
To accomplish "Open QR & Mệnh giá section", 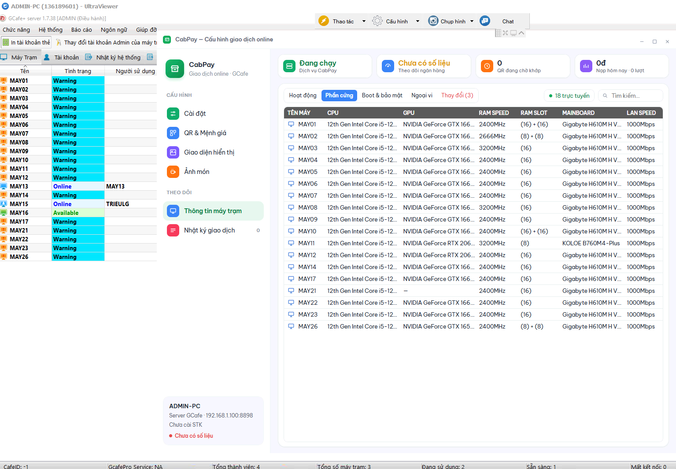I will [213, 133].
